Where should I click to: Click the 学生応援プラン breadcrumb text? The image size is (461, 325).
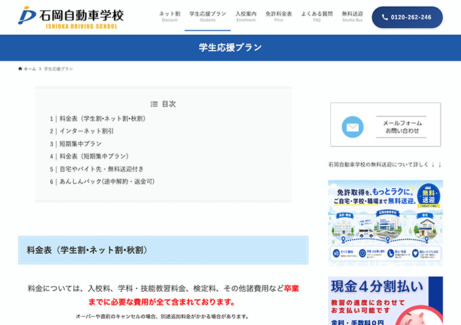(58, 68)
